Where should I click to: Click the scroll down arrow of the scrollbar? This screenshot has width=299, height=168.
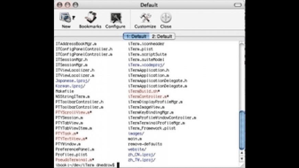[242, 158]
